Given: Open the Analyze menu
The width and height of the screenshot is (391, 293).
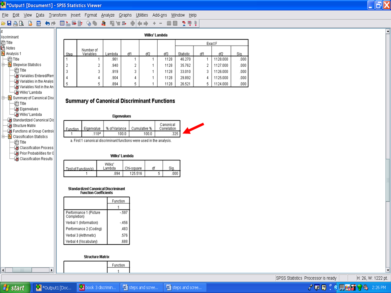Looking at the screenshot, I should (x=108, y=15).
